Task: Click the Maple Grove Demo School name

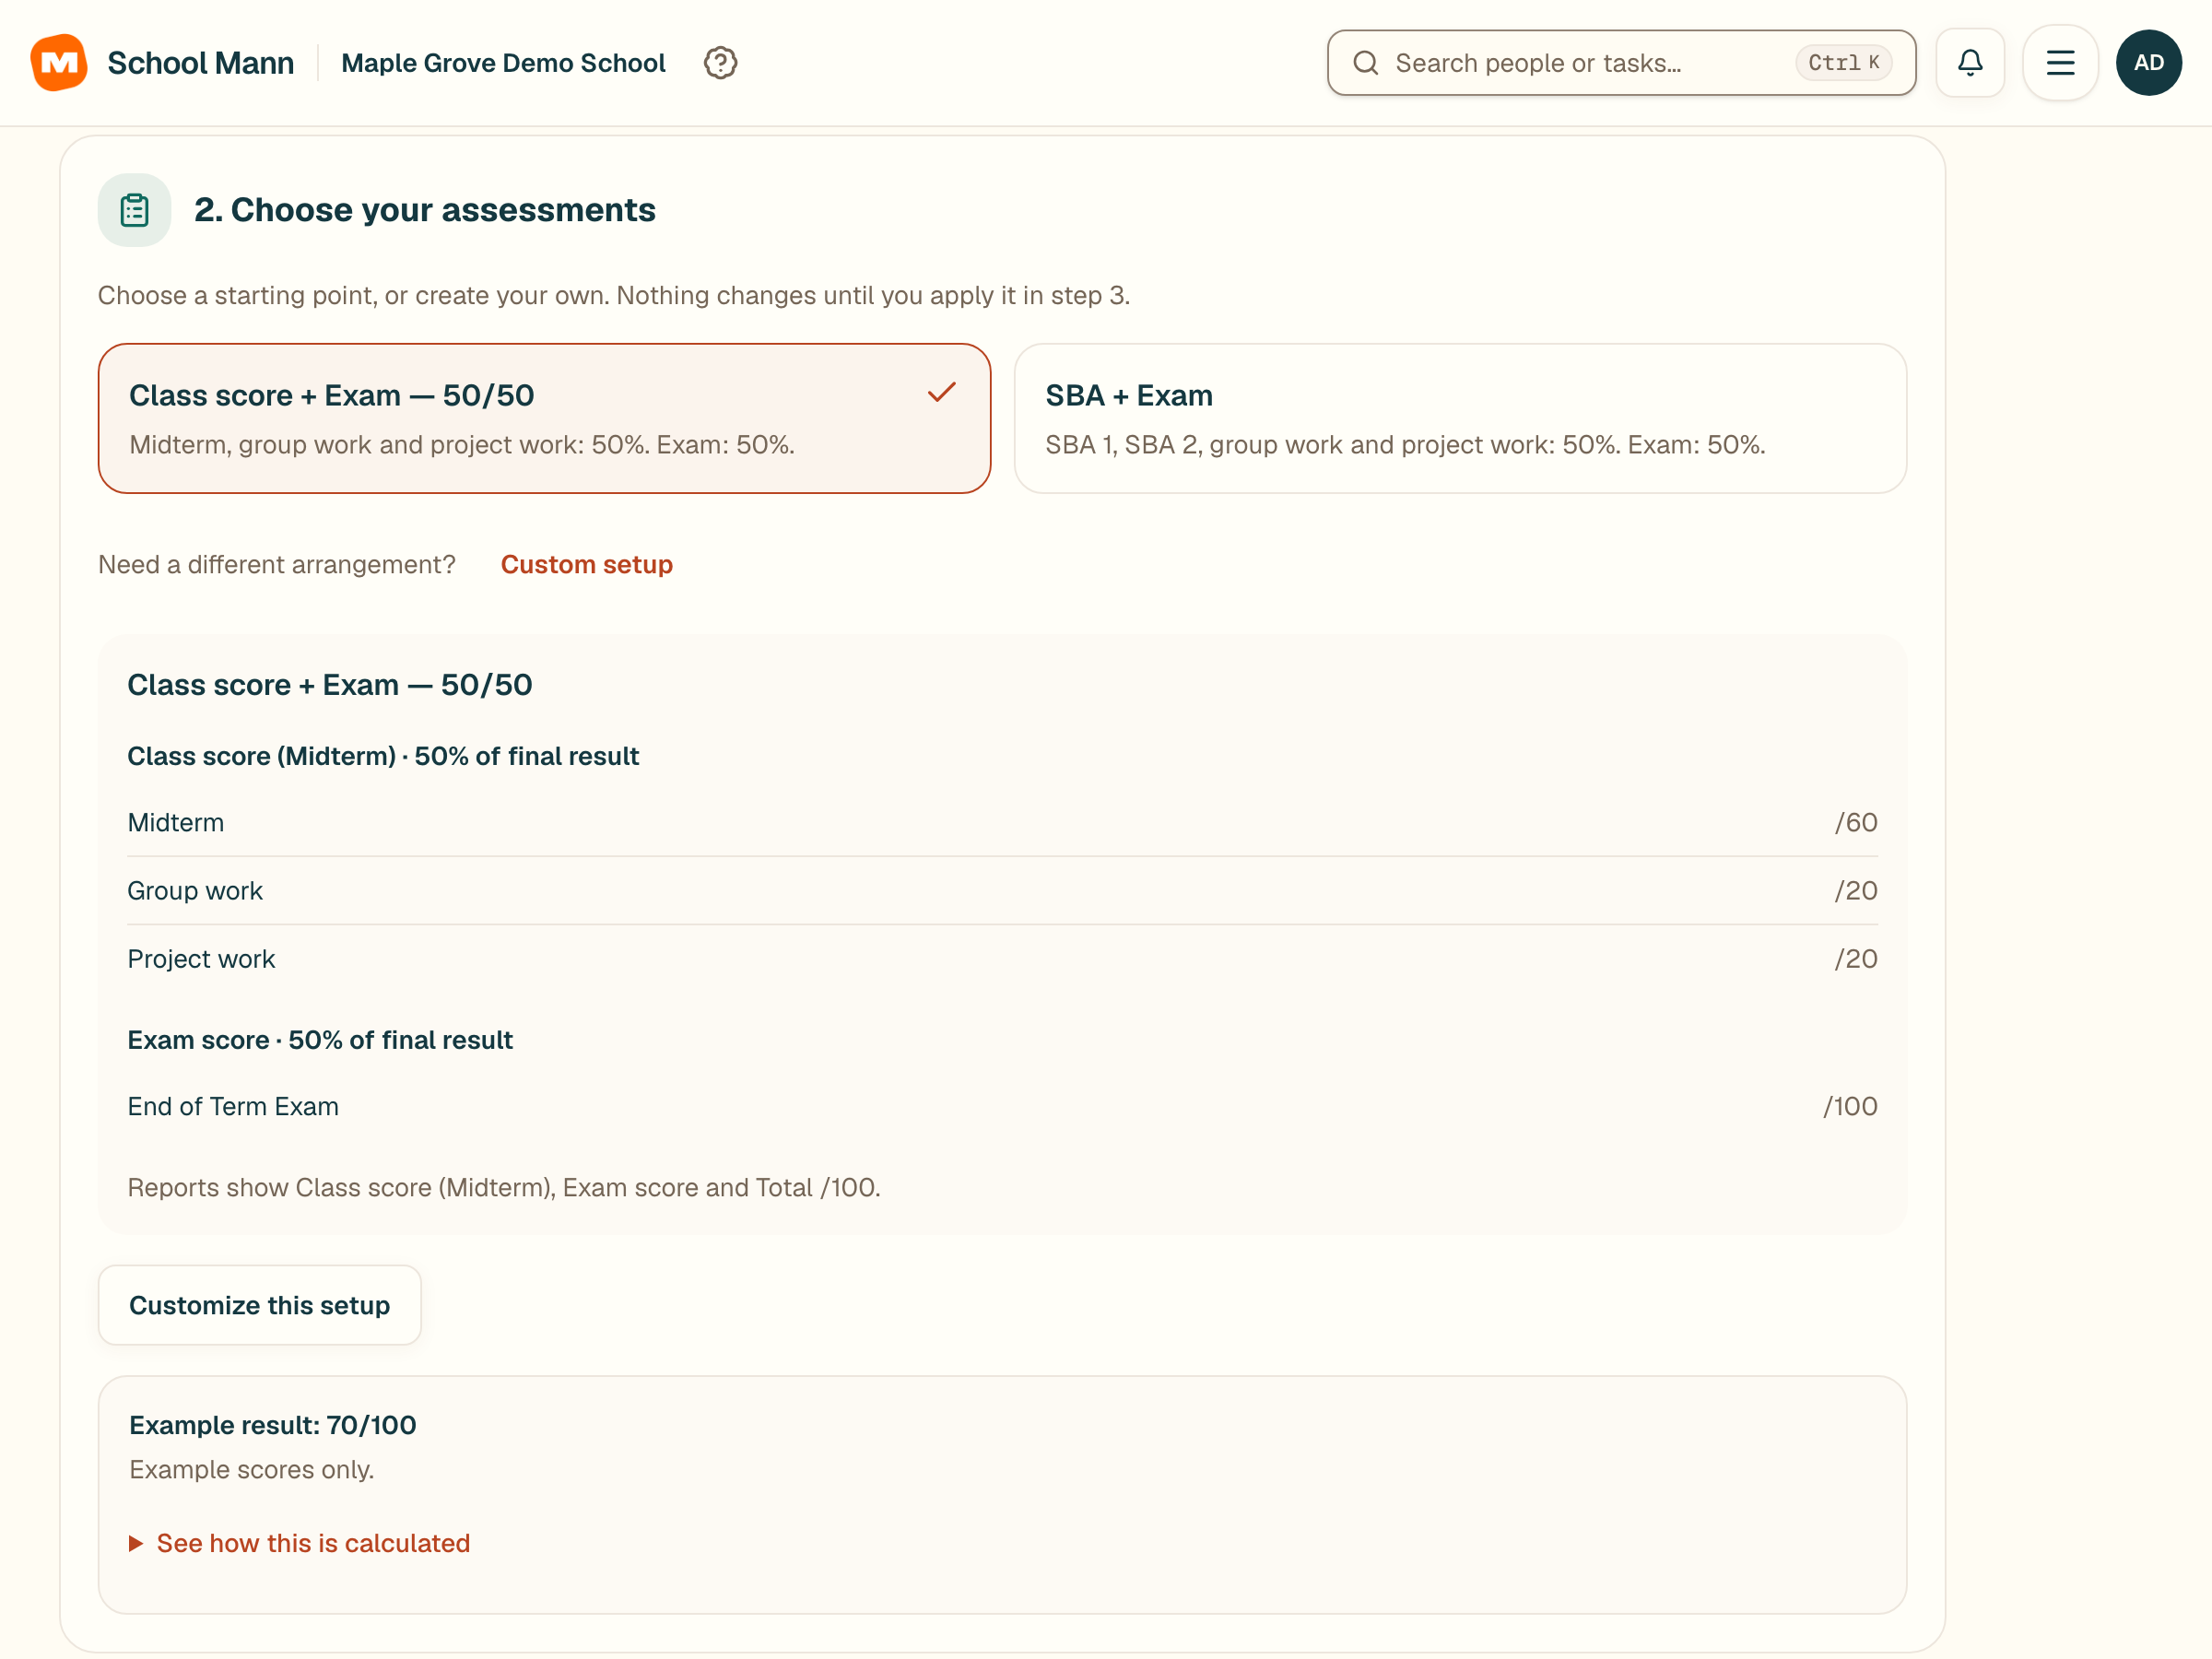Action: 503,63
